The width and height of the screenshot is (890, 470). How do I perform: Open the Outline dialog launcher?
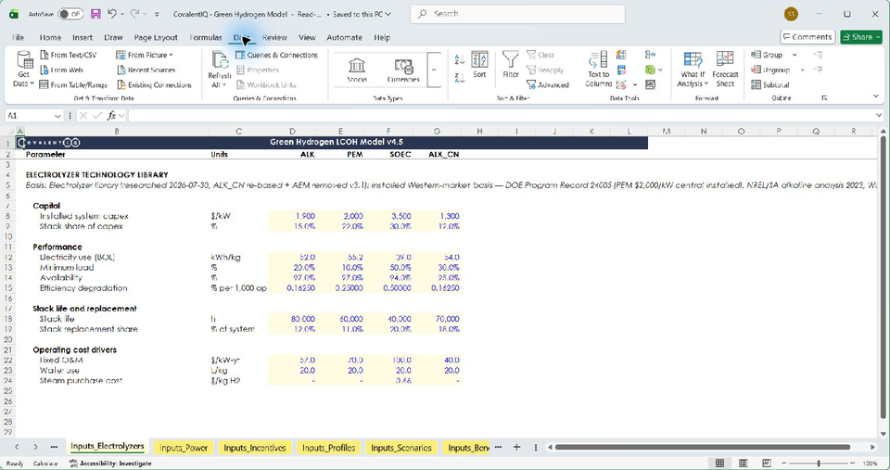click(x=824, y=98)
